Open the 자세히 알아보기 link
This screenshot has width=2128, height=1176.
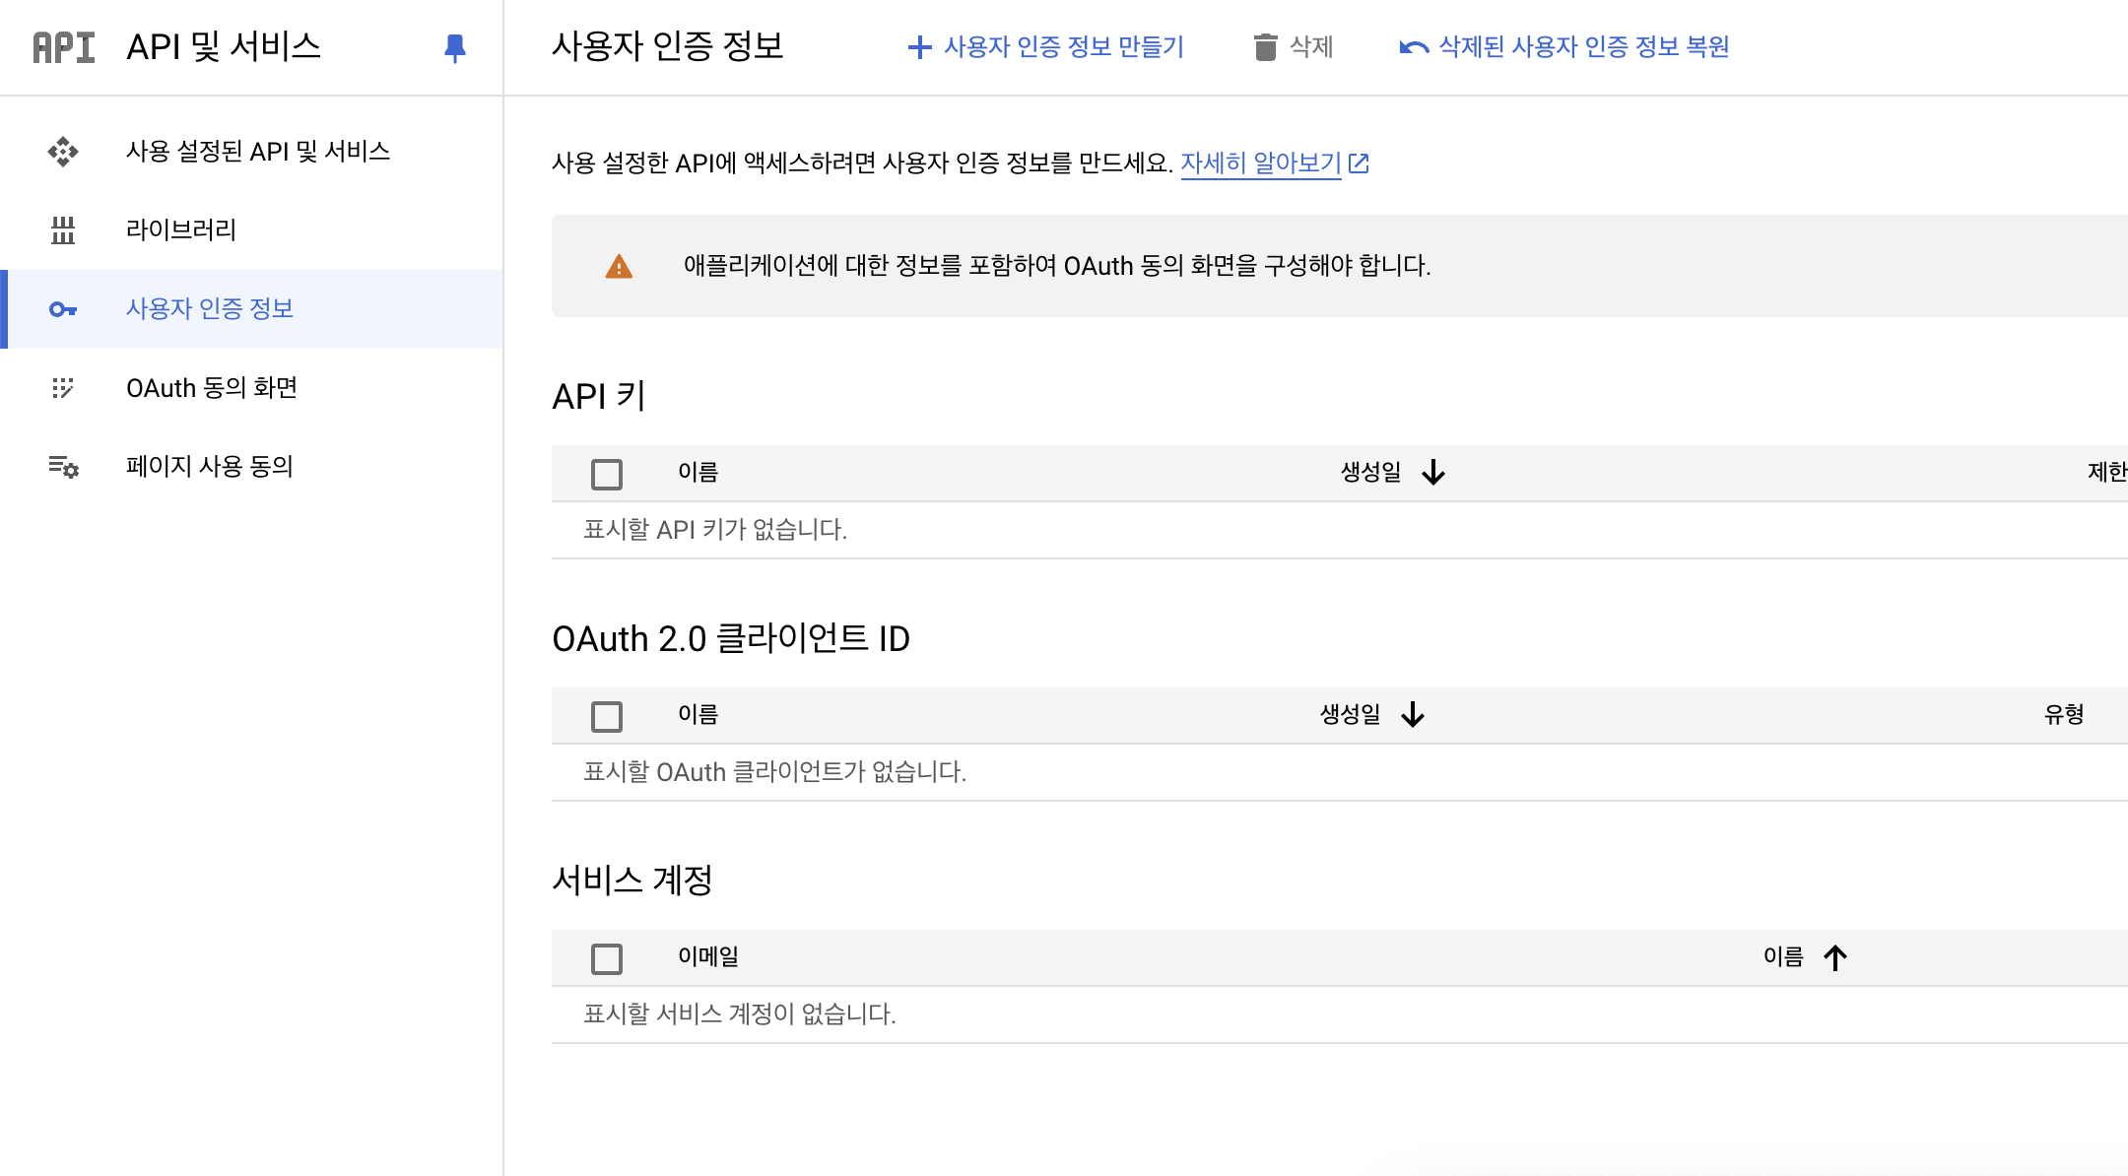tap(1261, 163)
